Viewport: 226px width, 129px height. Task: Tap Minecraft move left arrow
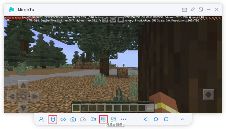[12, 97]
